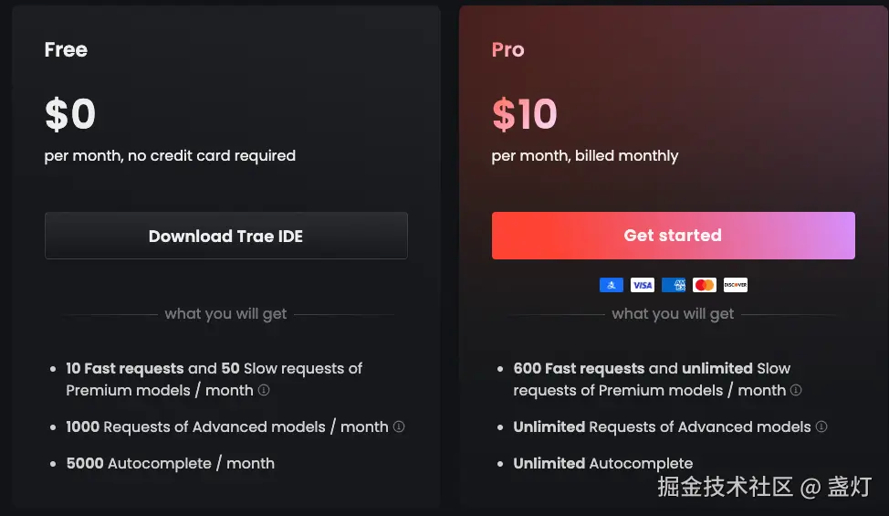889x516 pixels.
Task: Click 'per month, no credit card required' text
Action: point(170,155)
